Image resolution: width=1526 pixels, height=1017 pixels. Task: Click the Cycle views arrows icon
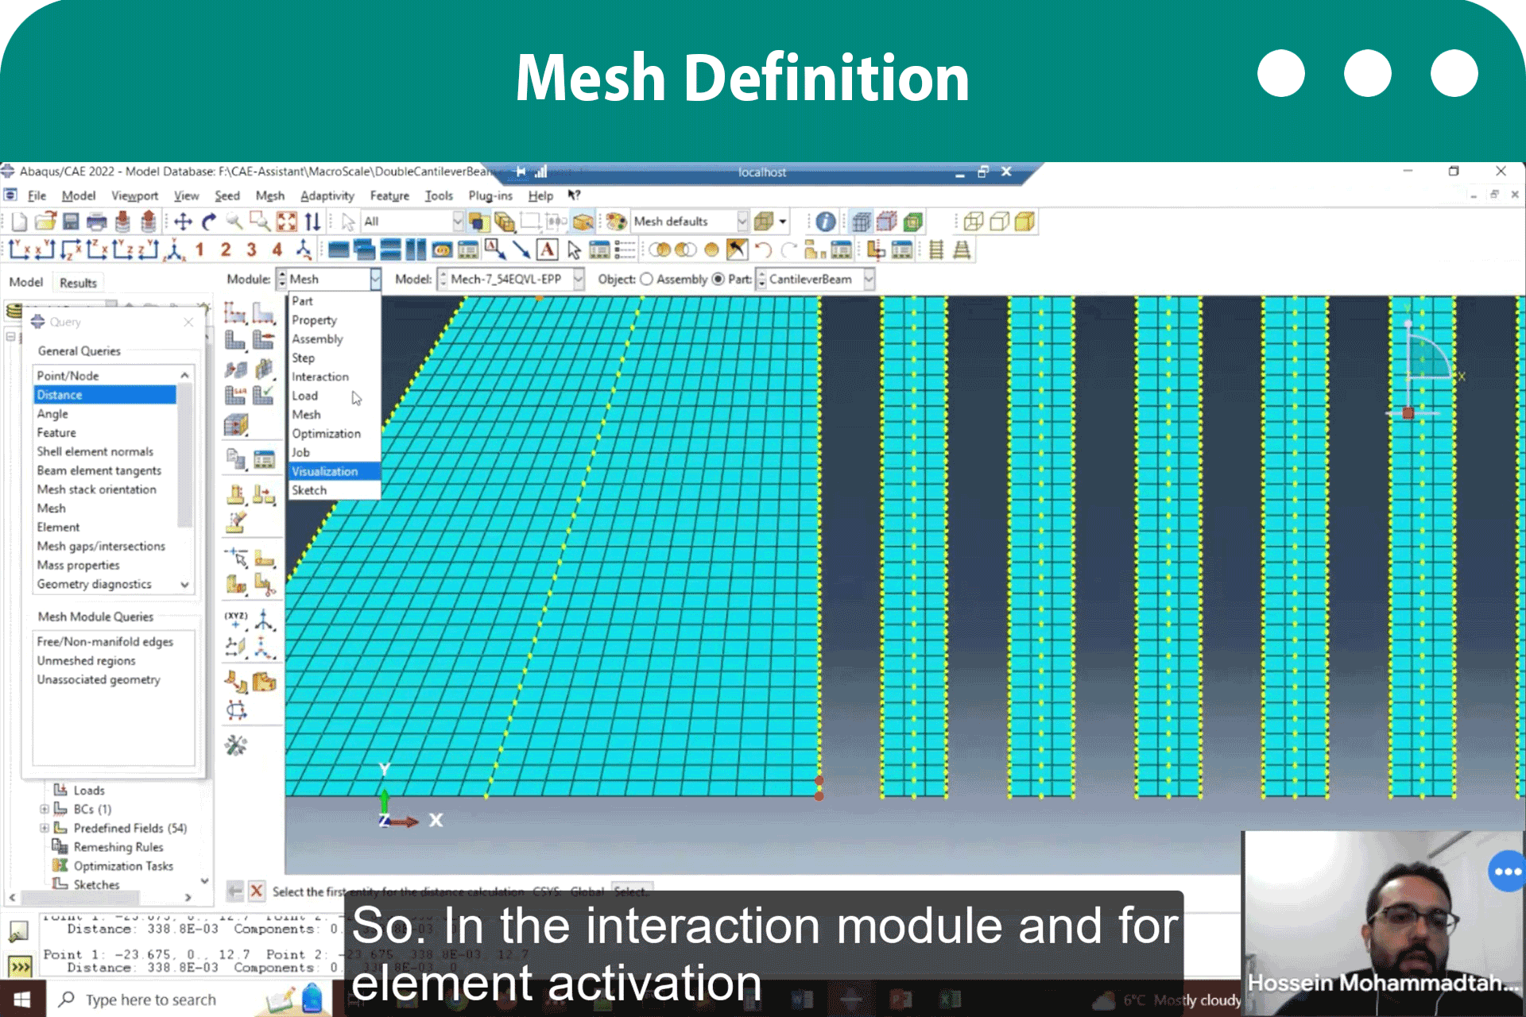coord(312,222)
